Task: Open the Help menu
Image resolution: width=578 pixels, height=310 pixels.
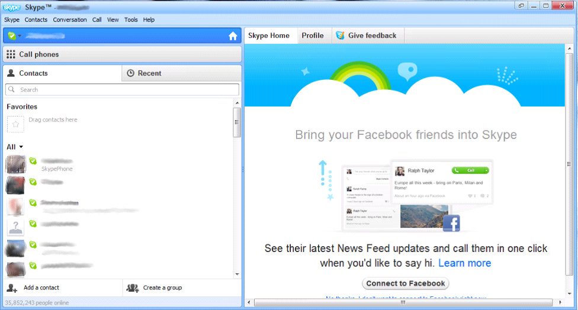Action: pyautogui.click(x=149, y=20)
